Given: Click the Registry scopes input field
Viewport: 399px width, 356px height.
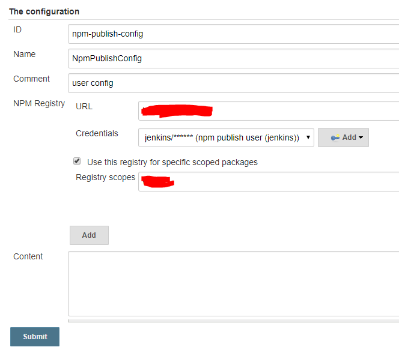Looking at the screenshot, I should click(269, 181).
